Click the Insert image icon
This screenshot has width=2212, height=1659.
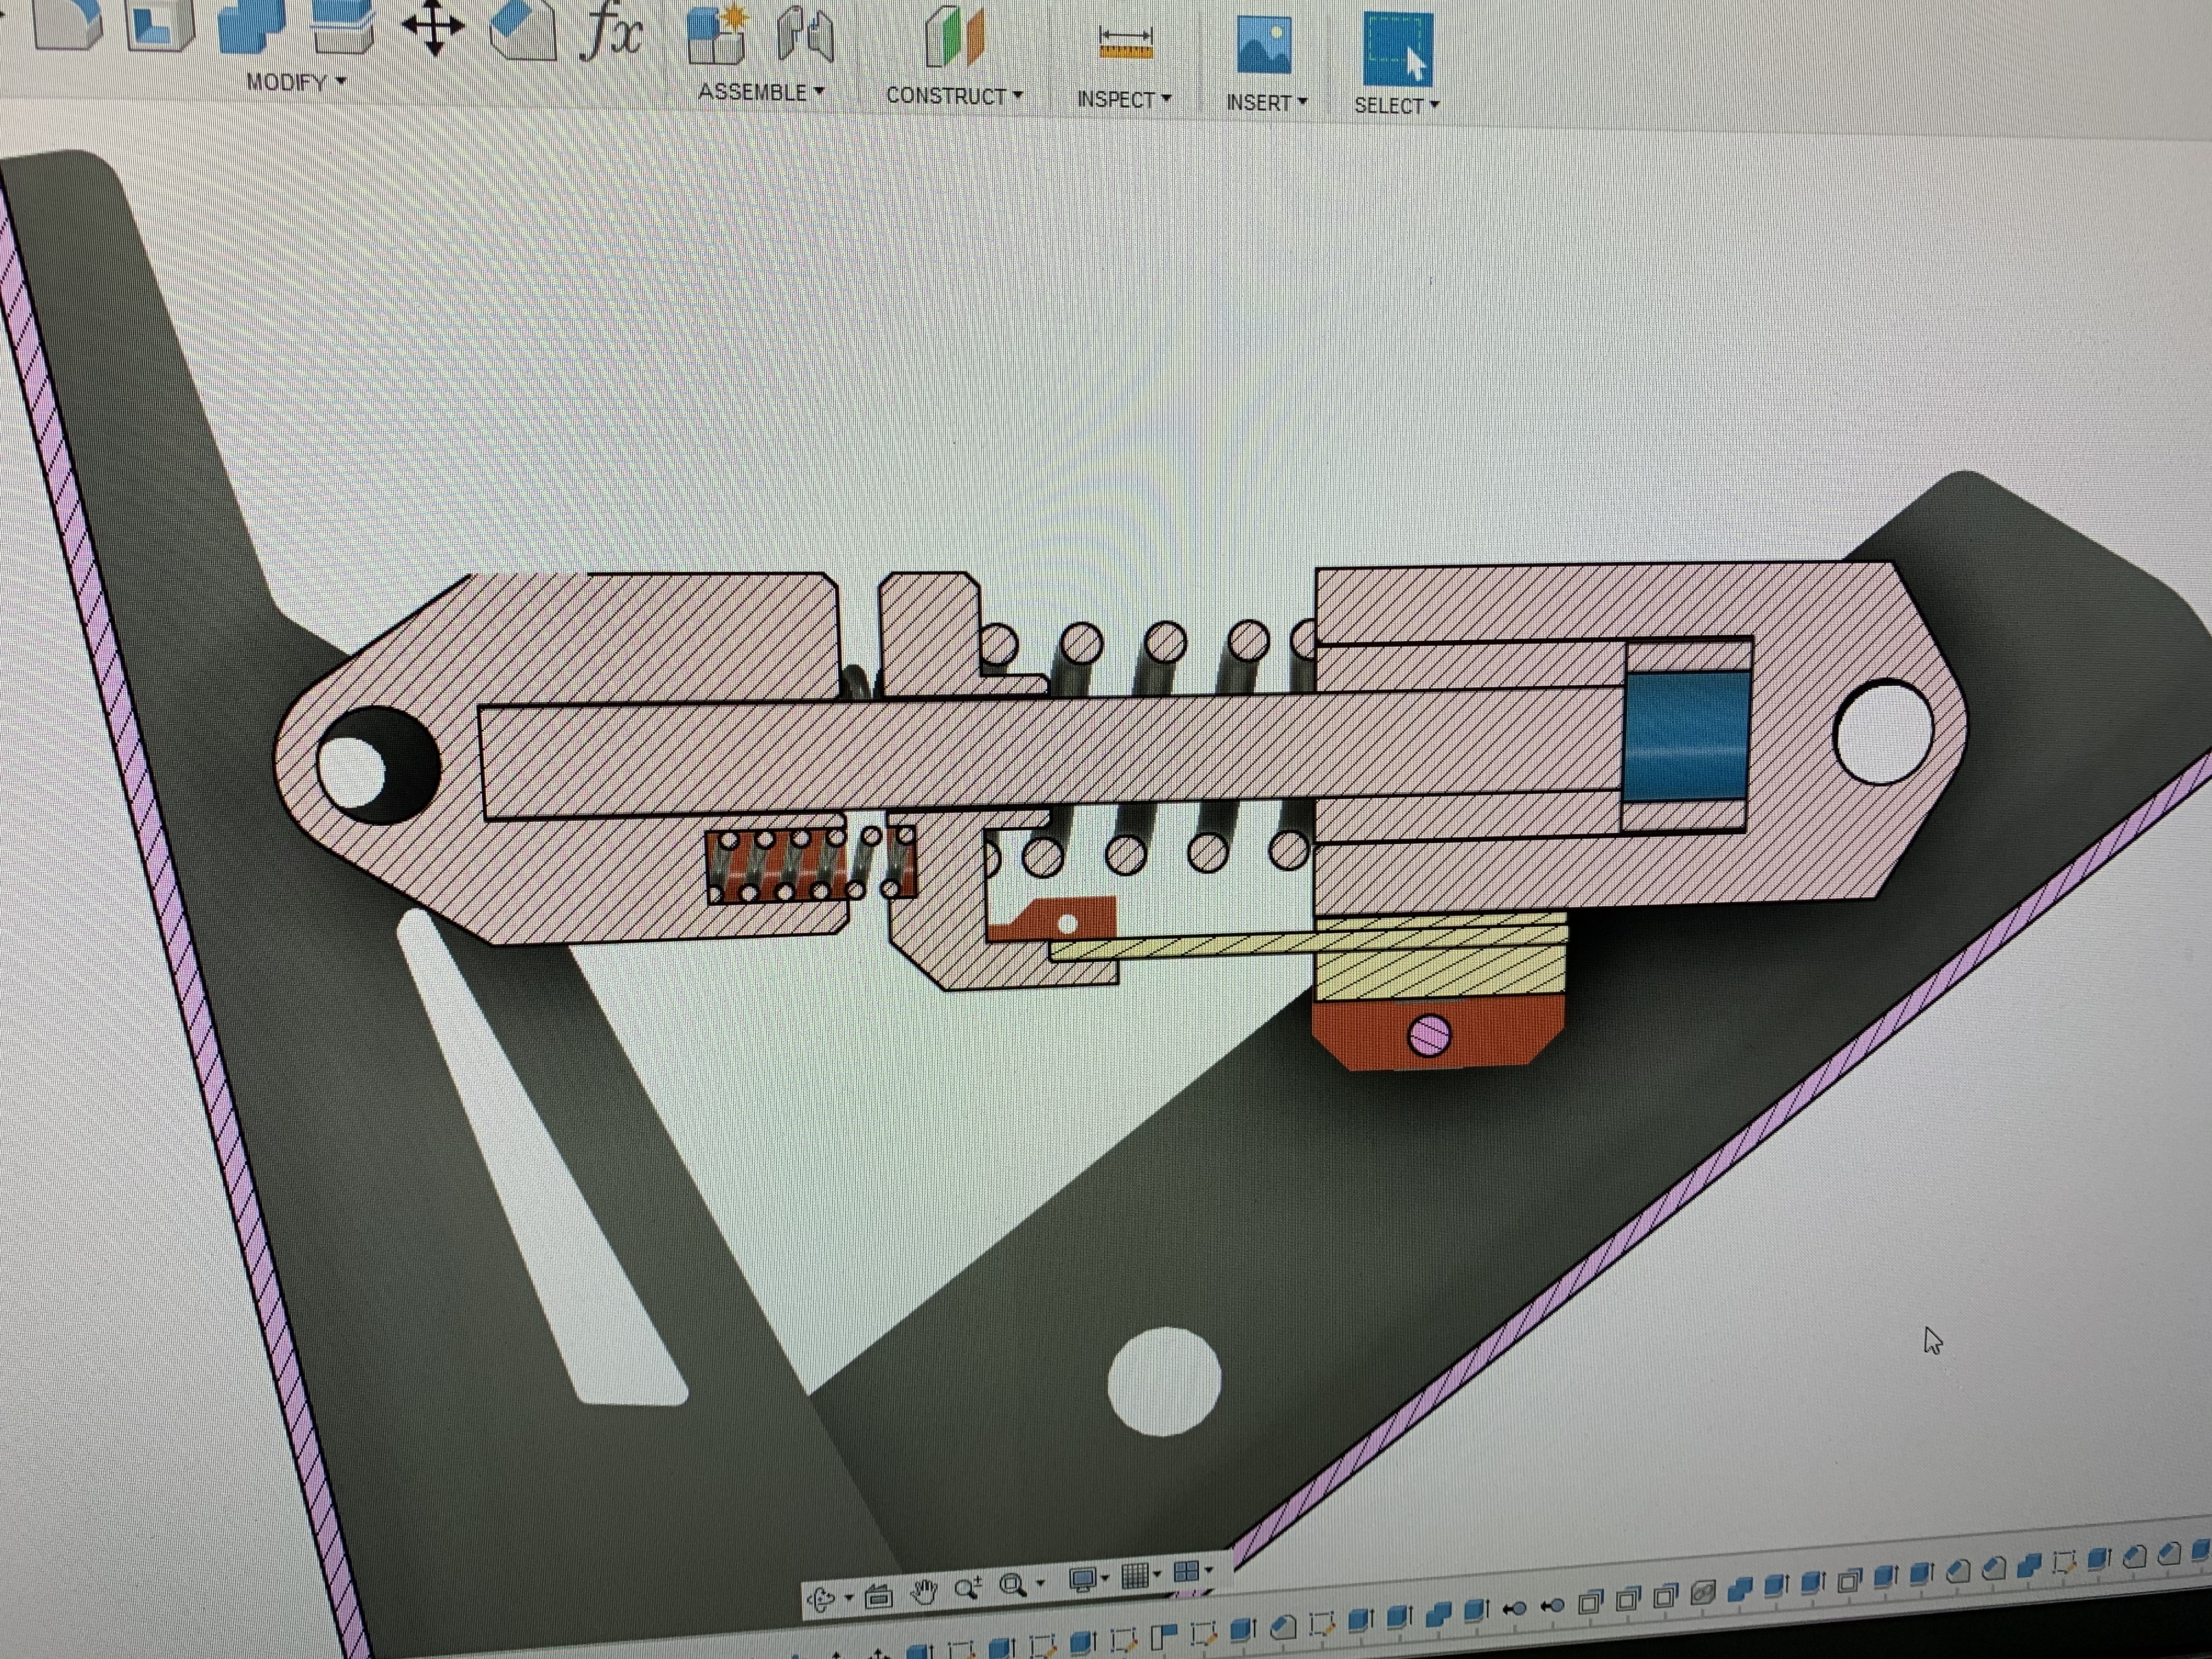pyautogui.click(x=1264, y=44)
